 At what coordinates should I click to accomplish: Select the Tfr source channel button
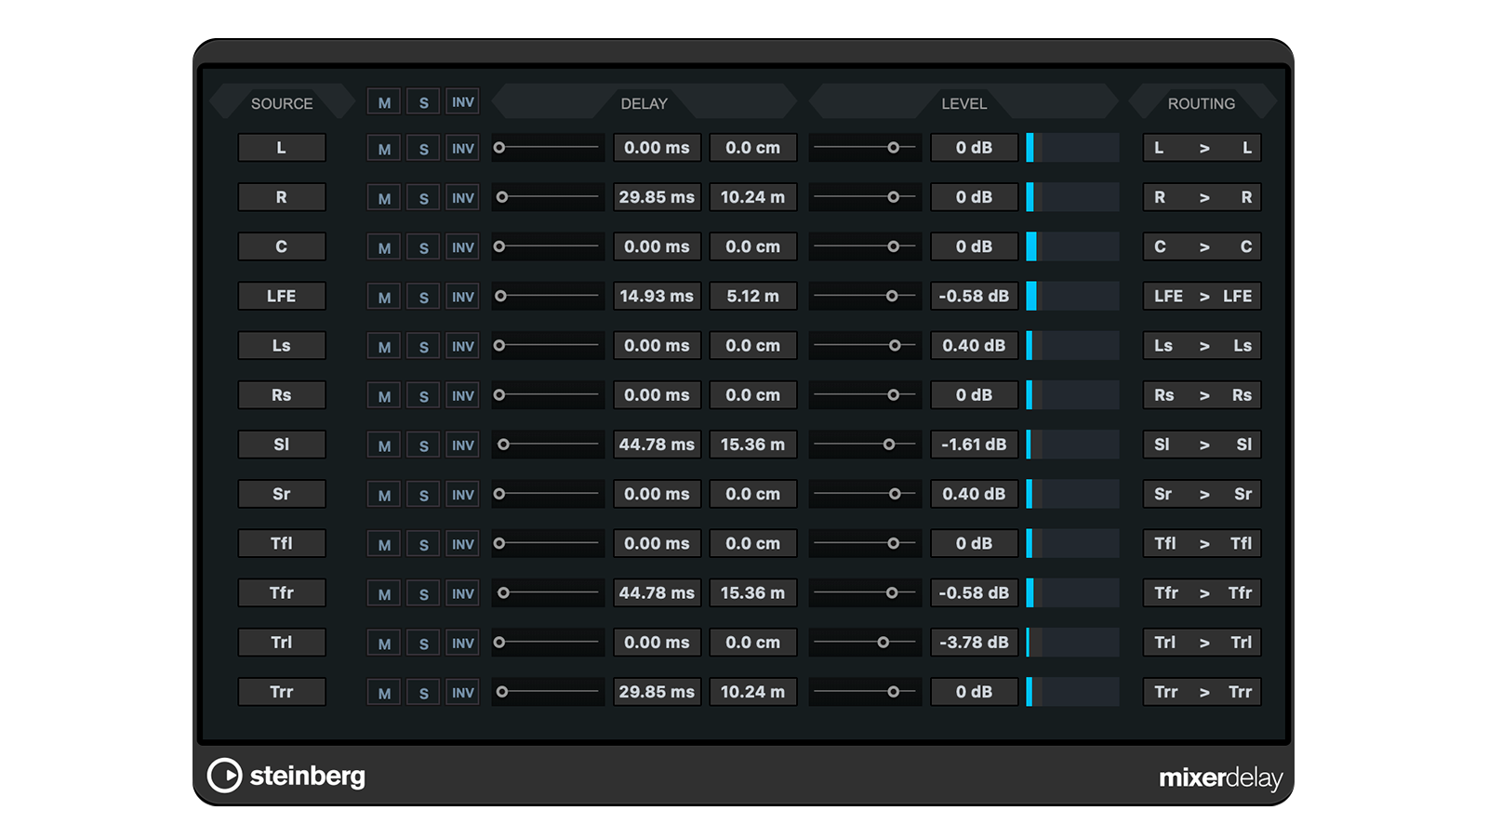[x=282, y=592]
